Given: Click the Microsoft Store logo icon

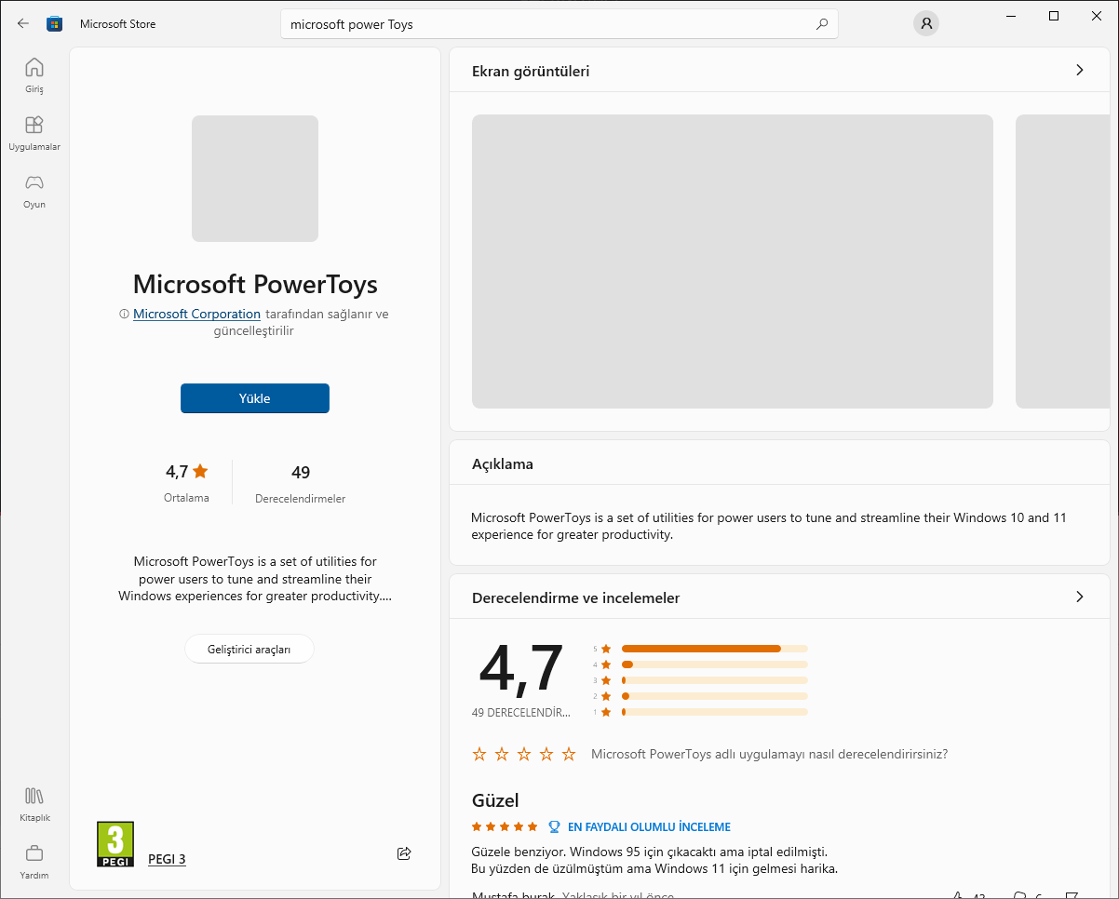Looking at the screenshot, I should [55, 24].
